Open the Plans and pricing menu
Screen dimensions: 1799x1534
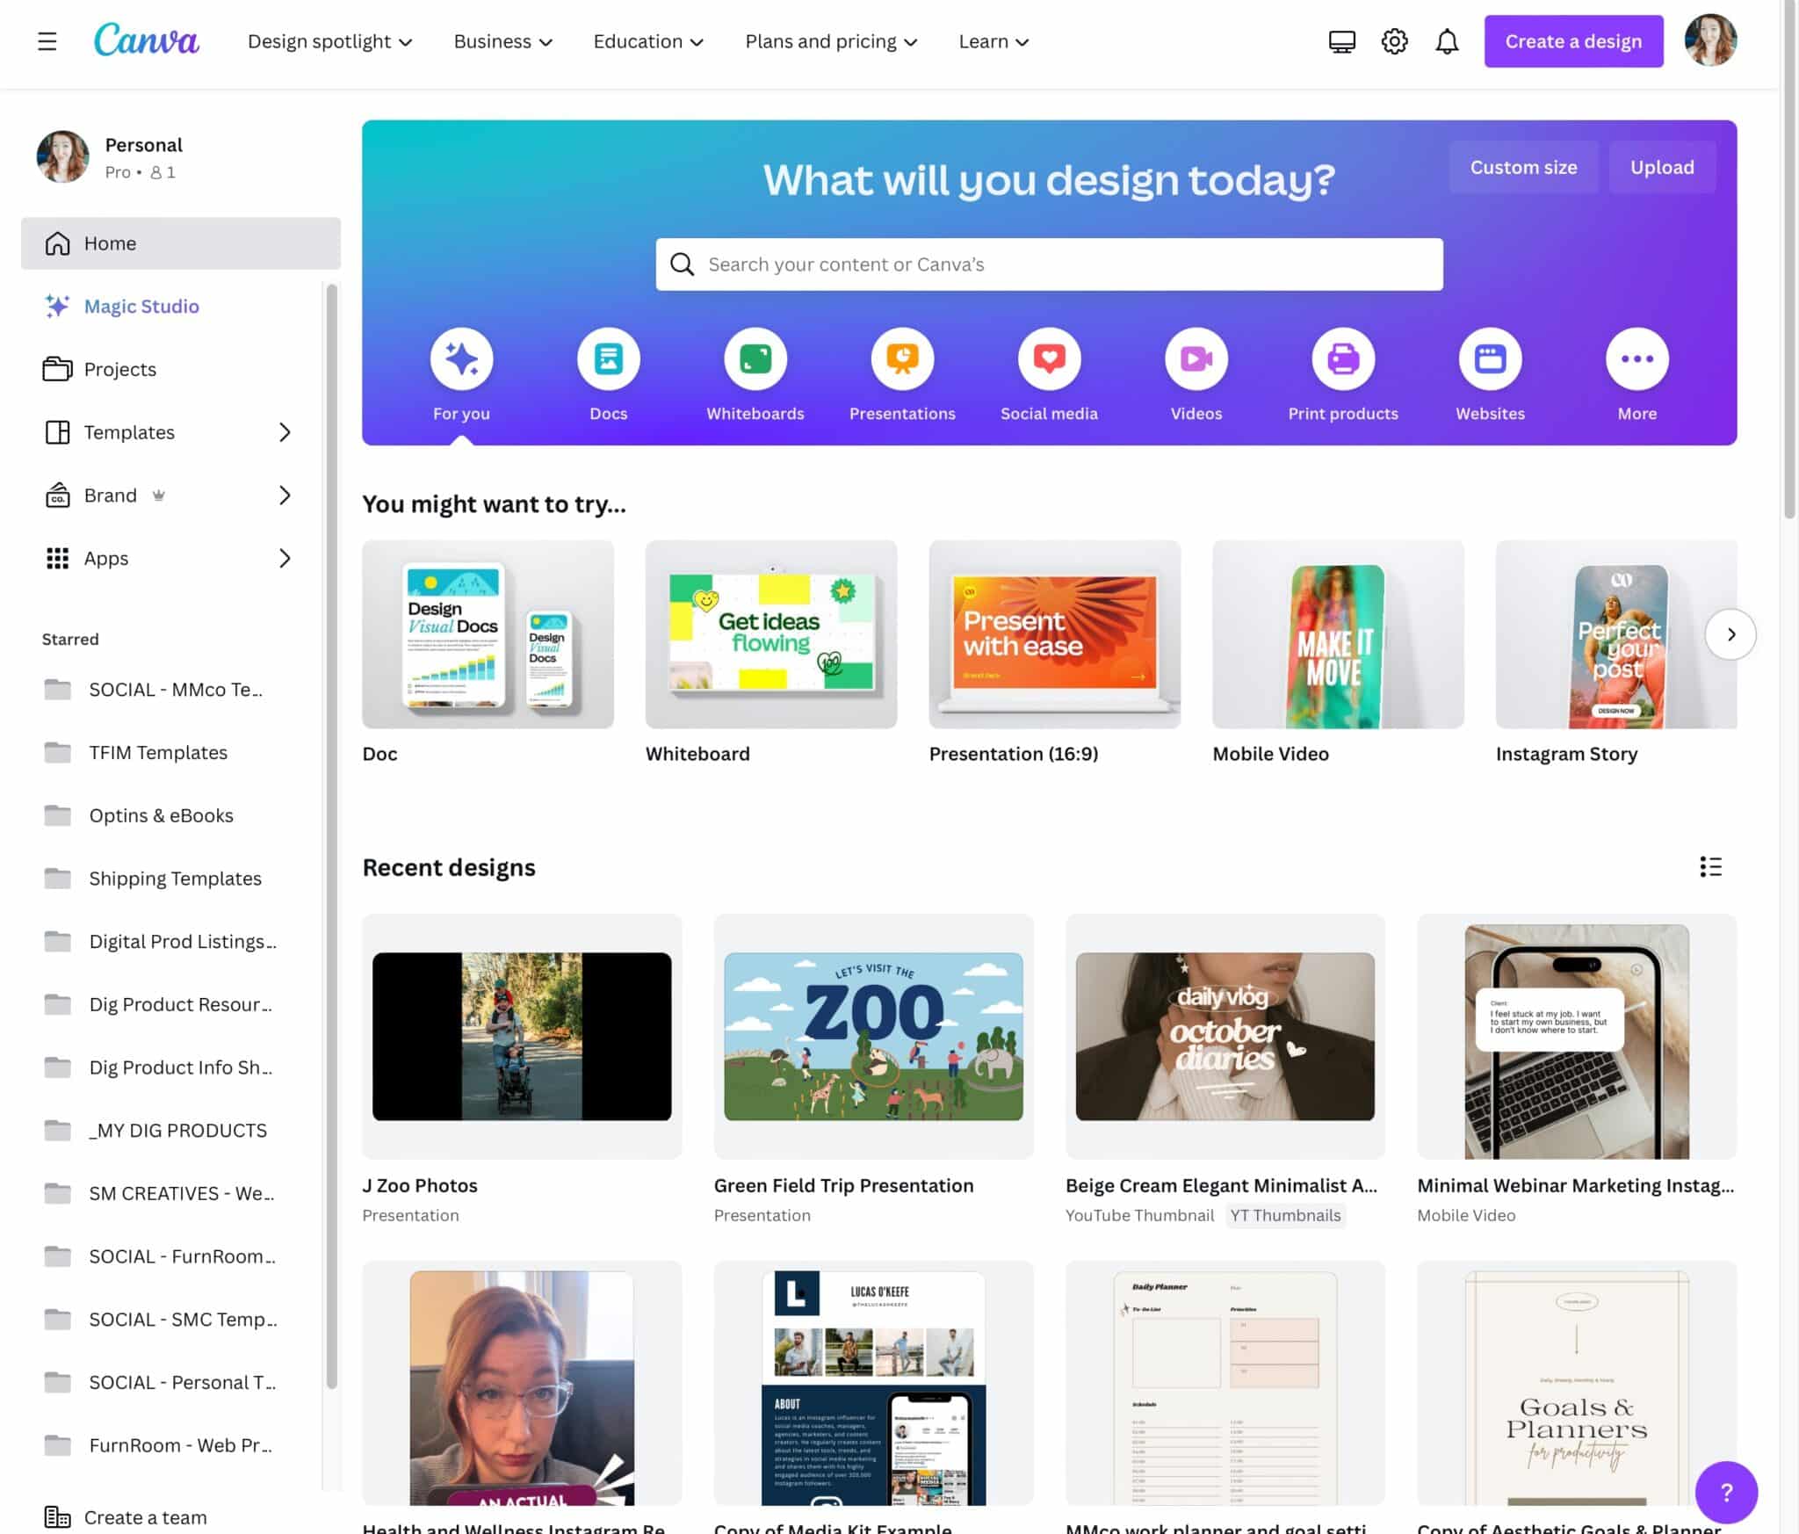tap(829, 40)
